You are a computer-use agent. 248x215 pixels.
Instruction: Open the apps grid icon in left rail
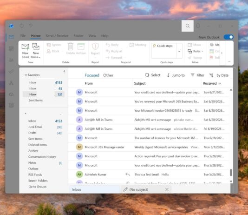point(11,105)
